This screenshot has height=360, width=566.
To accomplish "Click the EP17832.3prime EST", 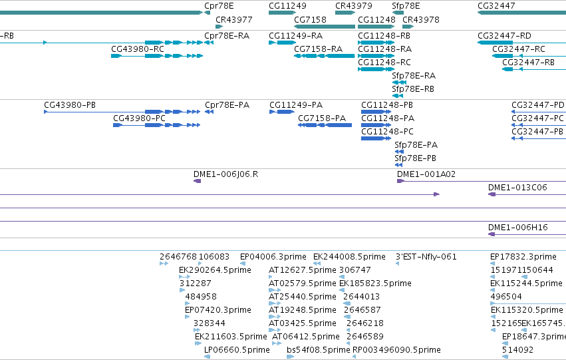I will [x=492, y=264].
